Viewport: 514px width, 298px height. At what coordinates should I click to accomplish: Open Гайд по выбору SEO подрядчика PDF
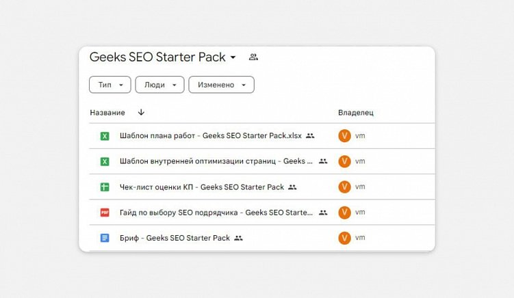tap(216, 213)
